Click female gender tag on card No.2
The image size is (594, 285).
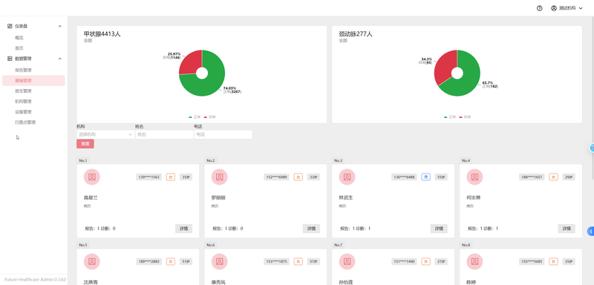pyautogui.click(x=298, y=177)
